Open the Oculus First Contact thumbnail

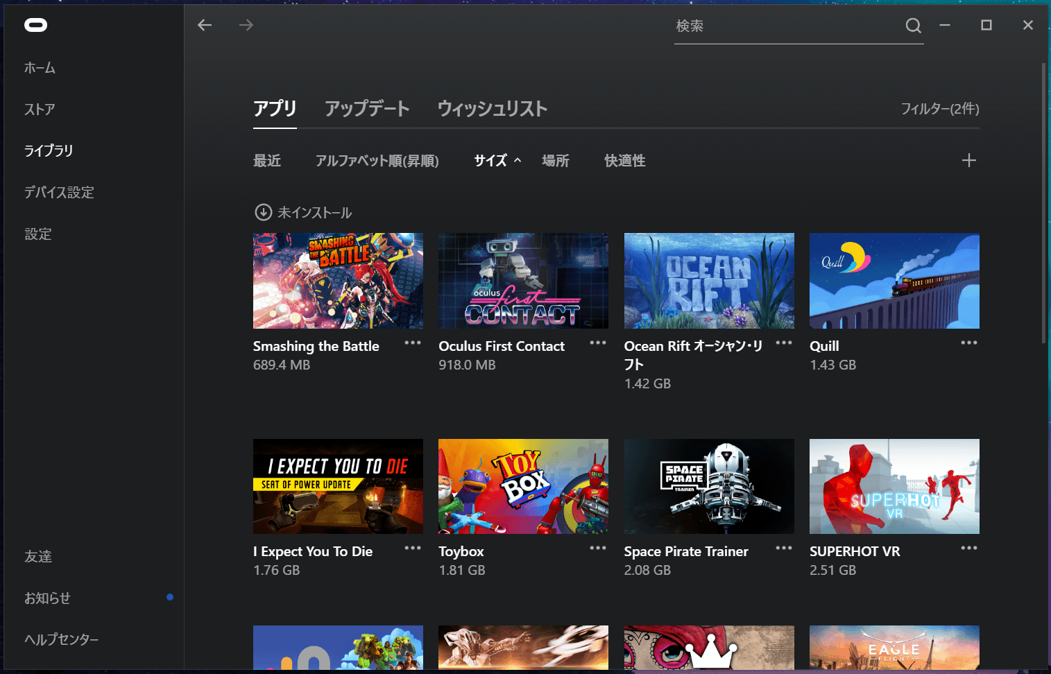click(x=523, y=281)
